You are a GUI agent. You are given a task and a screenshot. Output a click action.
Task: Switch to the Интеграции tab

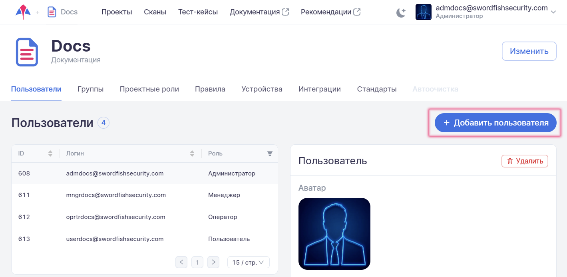click(319, 89)
